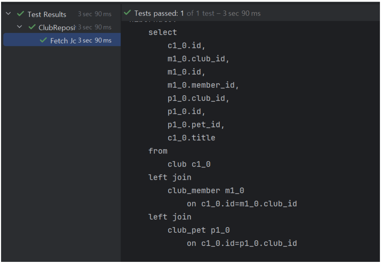
Task: Click the c1_0.title column in the SQL output
Action: pos(191,138)
